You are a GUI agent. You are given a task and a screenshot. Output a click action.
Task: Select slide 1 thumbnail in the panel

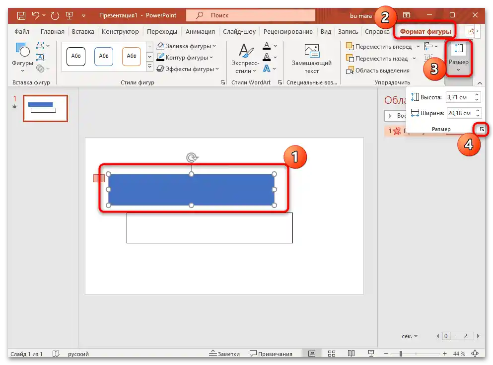[x=45, y=108]
